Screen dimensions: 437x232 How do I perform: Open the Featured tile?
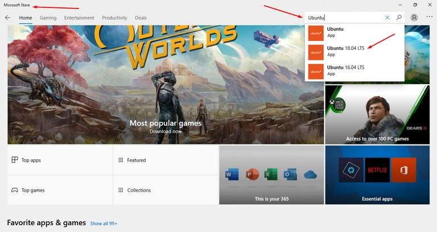point(166,160)
